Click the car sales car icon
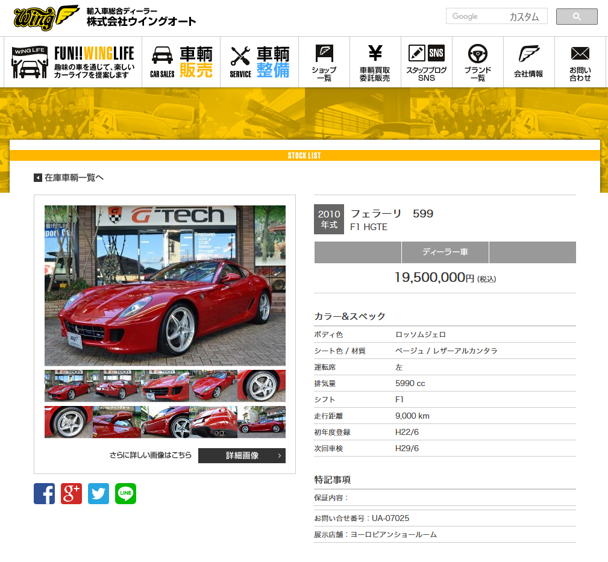This screenshot has width=608, height=562. pos(162,55)
